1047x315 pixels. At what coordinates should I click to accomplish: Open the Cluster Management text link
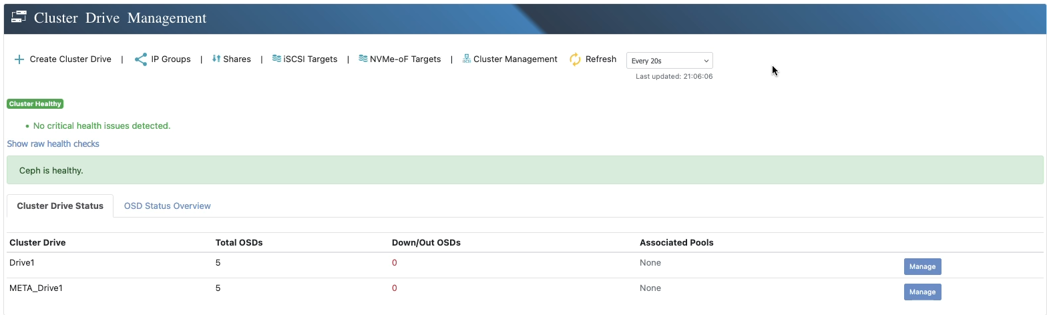pyautogui.click(x=515, y=59)
